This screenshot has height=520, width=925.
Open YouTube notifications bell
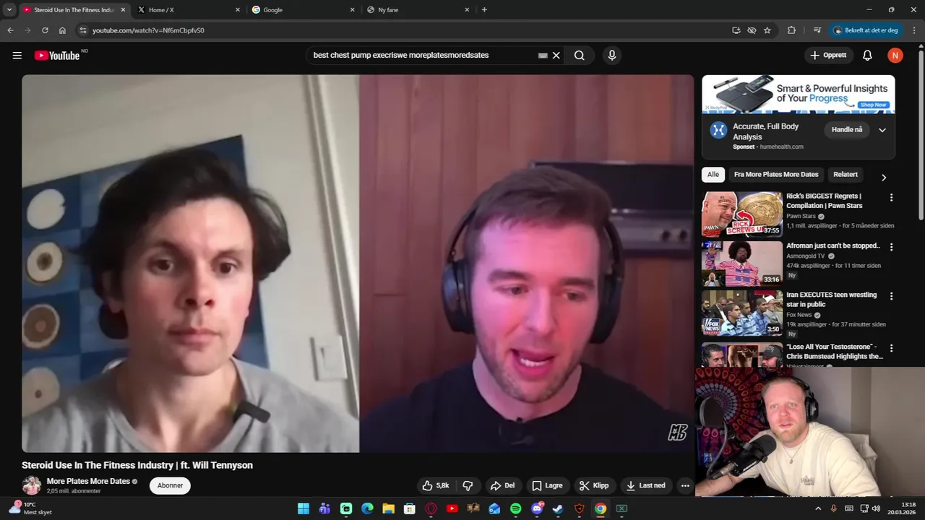point(867,56)
